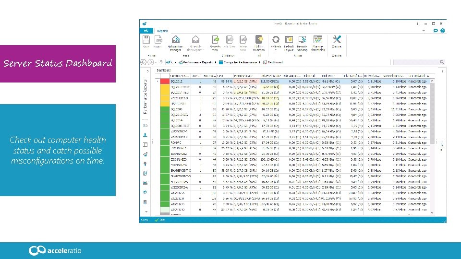Click the Save As View icon
Viewport: 461px width, 259px height.
point(215,40)
